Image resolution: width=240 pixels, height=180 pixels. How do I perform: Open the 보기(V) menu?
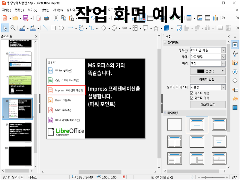click(32, 10)
